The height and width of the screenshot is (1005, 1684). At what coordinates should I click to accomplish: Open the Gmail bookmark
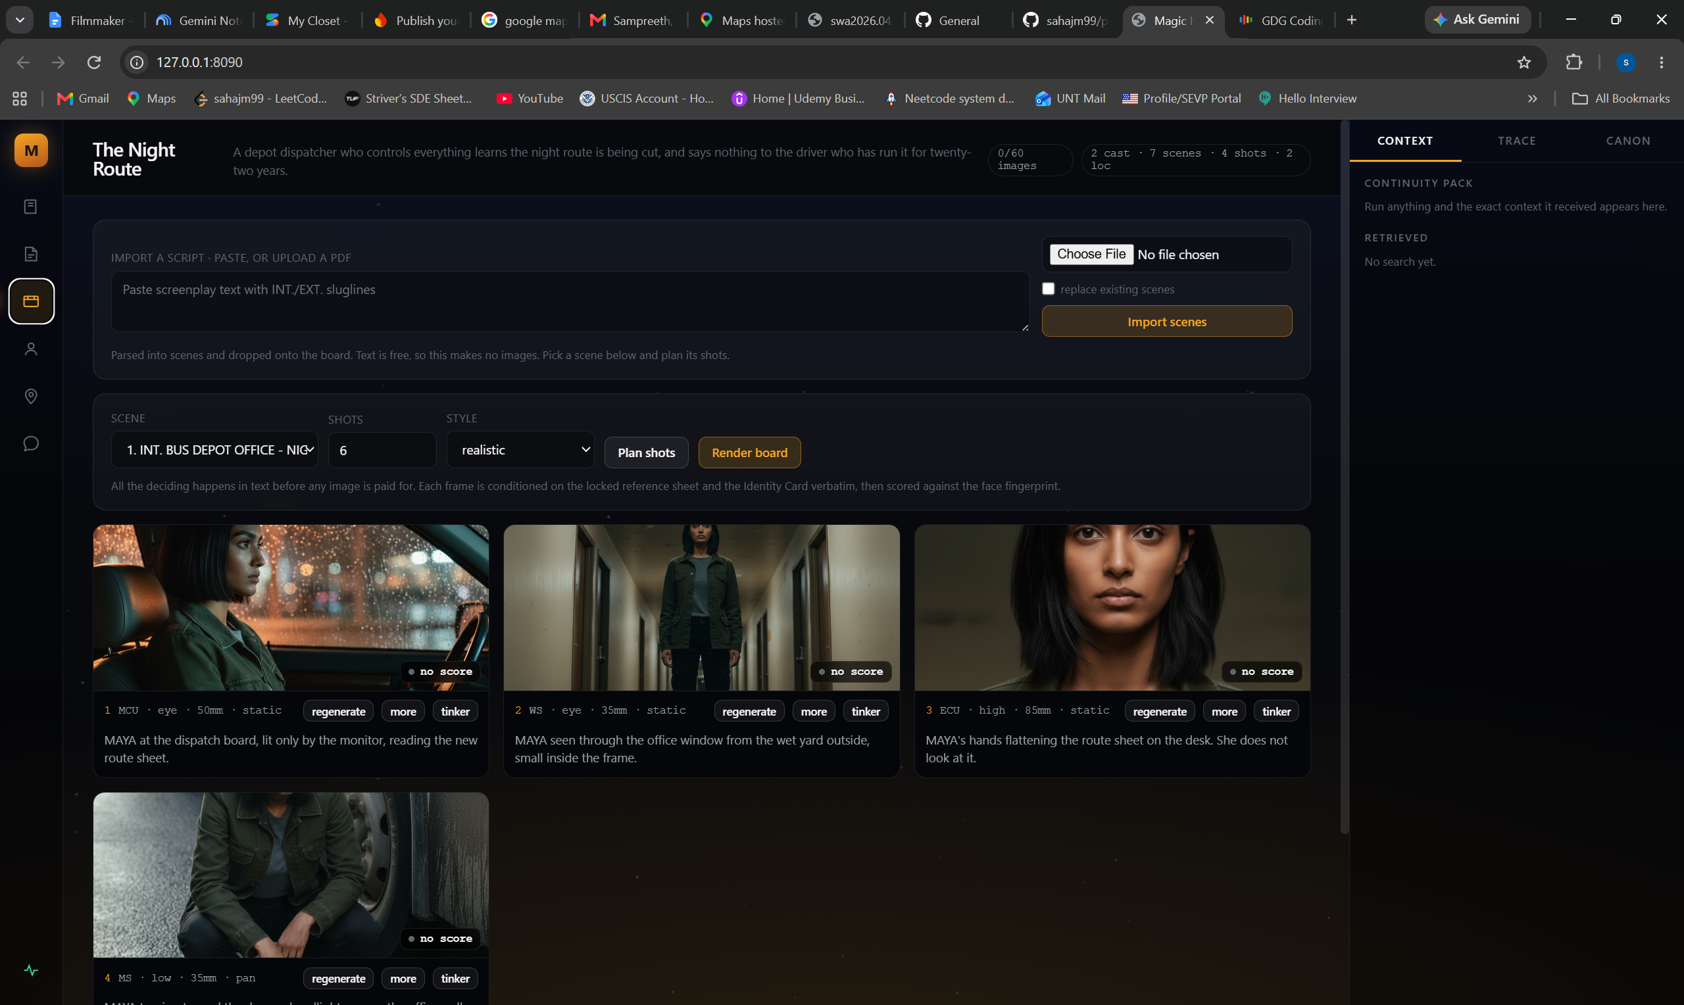pos(84,99)
